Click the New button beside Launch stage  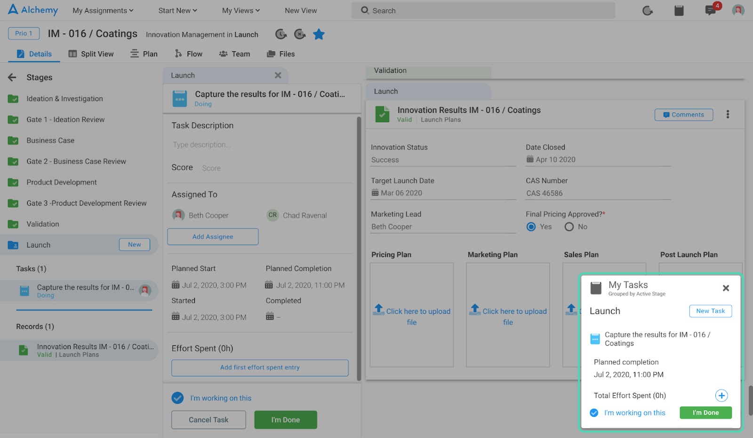(x=134, y=244)
